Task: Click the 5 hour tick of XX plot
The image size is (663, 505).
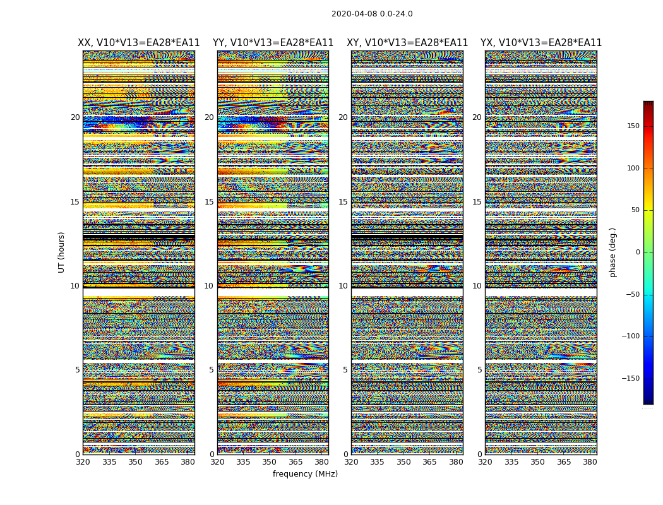Action: click(78, 370)
